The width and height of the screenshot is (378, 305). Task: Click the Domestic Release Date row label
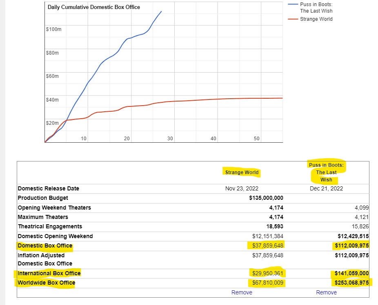click(49, 188)
